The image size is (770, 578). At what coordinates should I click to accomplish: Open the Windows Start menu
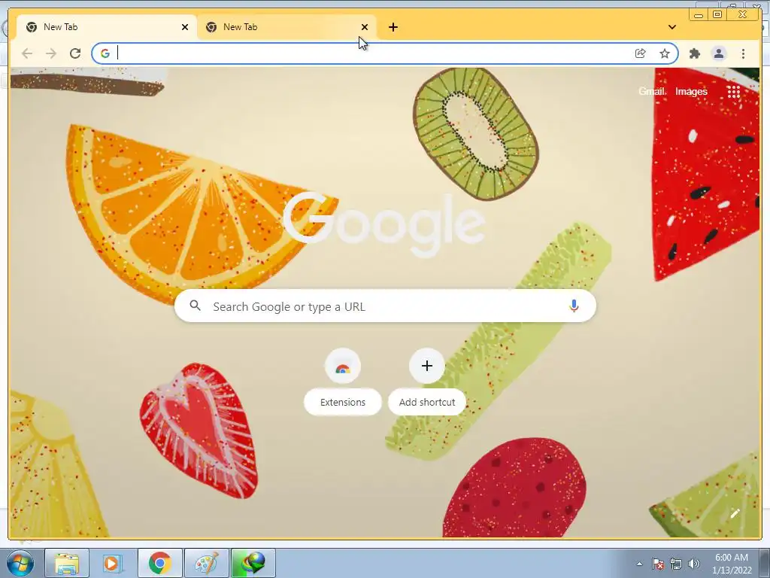(20, 563)
